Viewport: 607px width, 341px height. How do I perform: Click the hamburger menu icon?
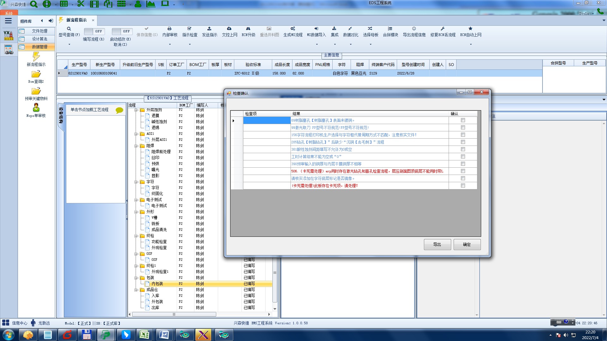point(8,21)
